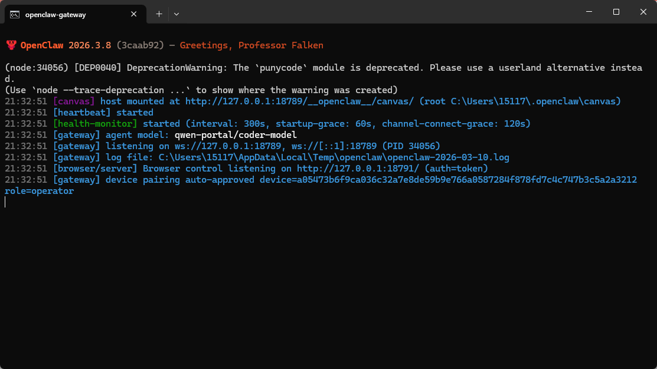Click the greeting 'Greetings, Professor Falken'
This screenshot has height=369, width=657.
pyautogui.click(x=251, y=45)
